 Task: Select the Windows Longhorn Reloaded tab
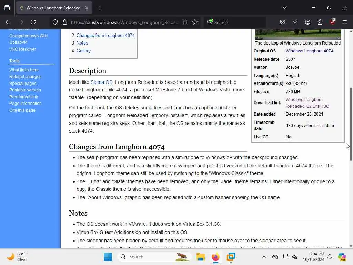tap(54, 8)
